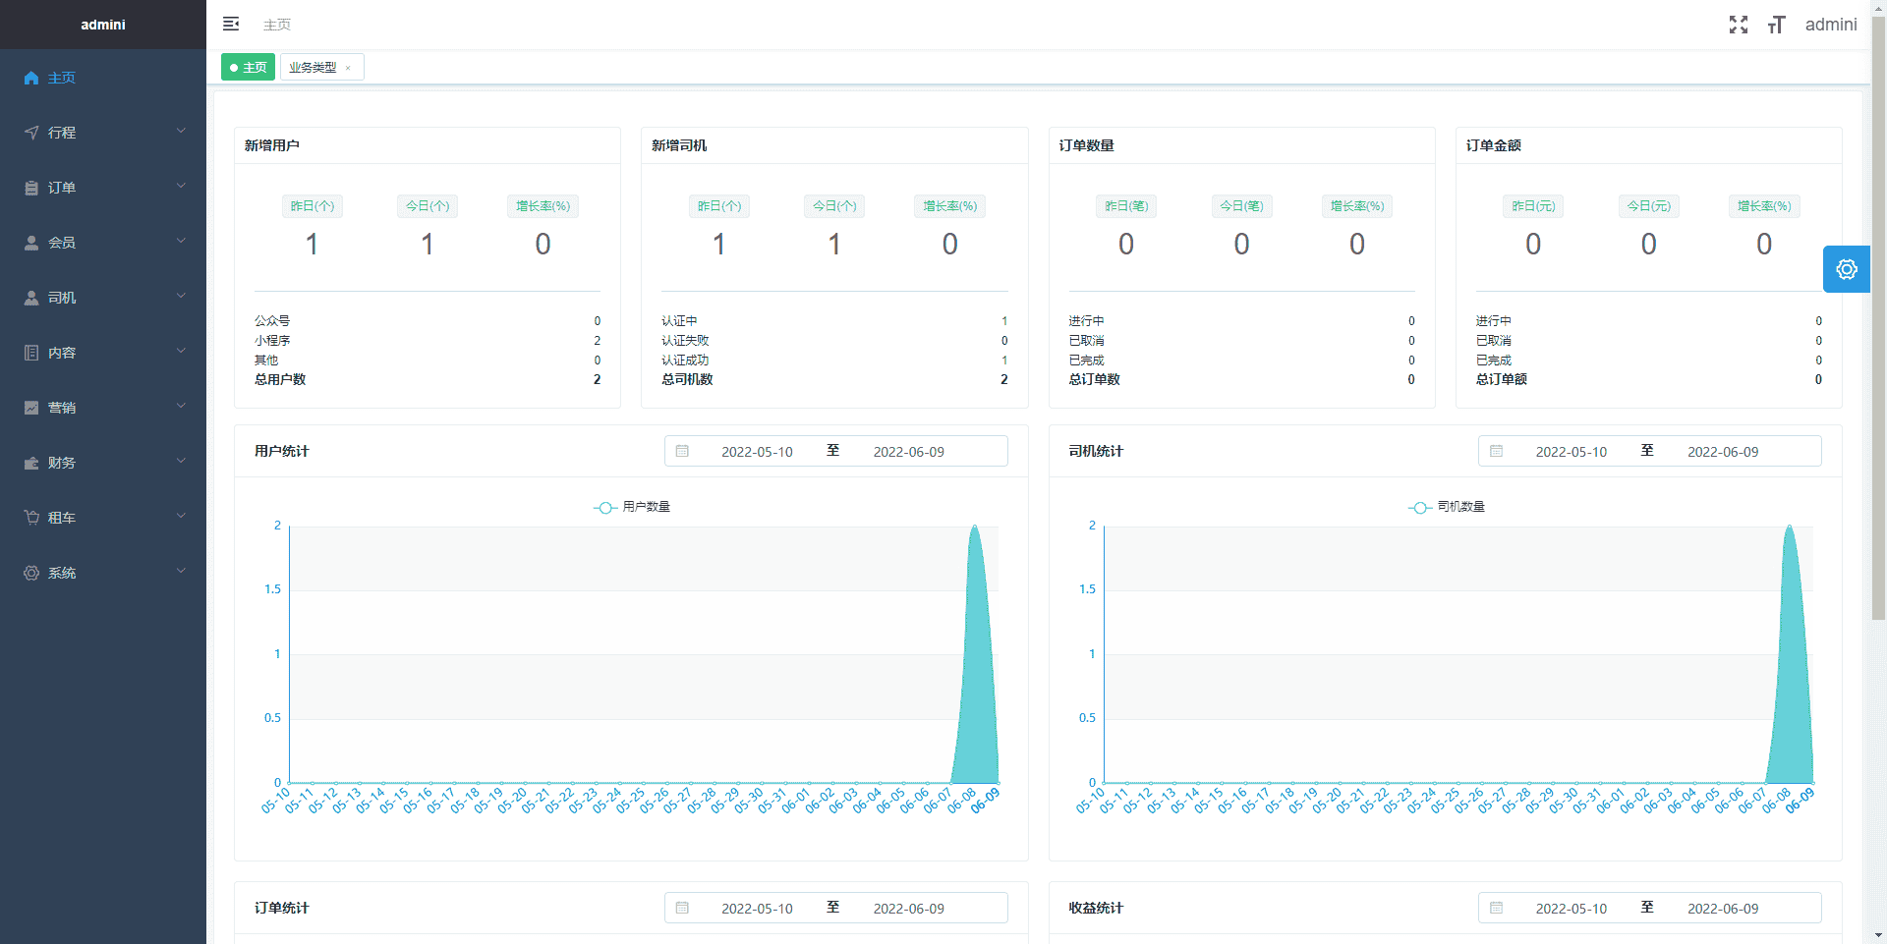Click 小程序 row in 新增用户 card
The width and height of the screenshot is (1887, 944).
tap(427, 341)
